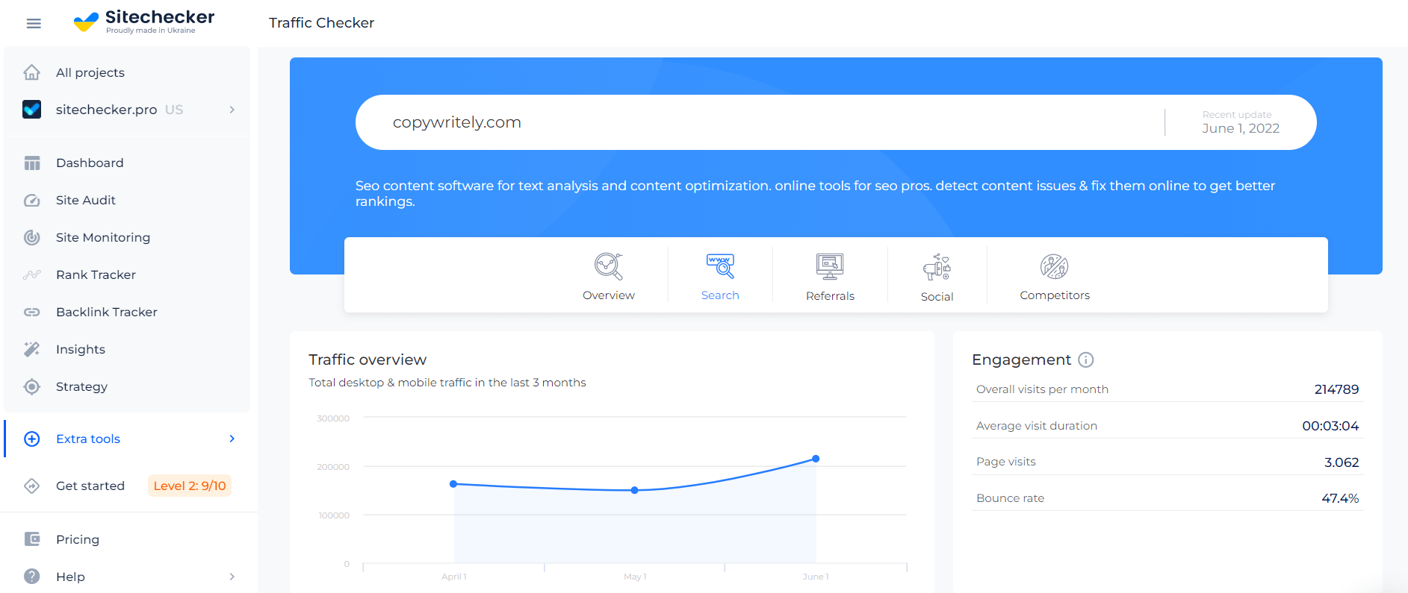The width and height of the screenshot is (1408, 593).
Task: Click the Overview magnifier icon
Action: coord(609,266)
